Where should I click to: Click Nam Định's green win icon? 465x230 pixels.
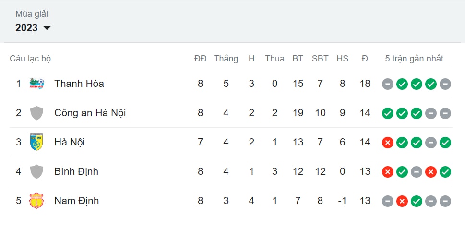(417, 201)
